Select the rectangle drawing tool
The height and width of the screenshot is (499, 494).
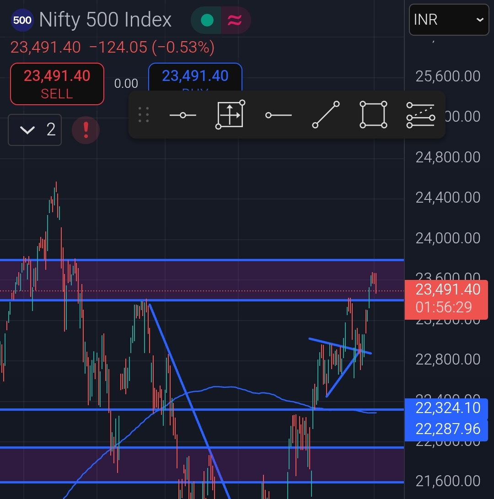pyautogui.click(x=374, y=115)
